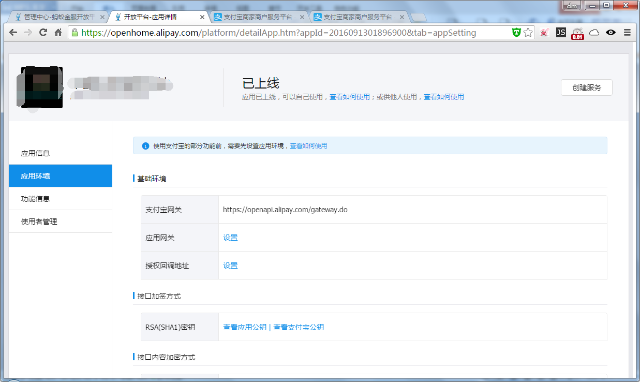Open 查看应用公钥 link
This screenshot has height=382, width=640.
[245, 327]
